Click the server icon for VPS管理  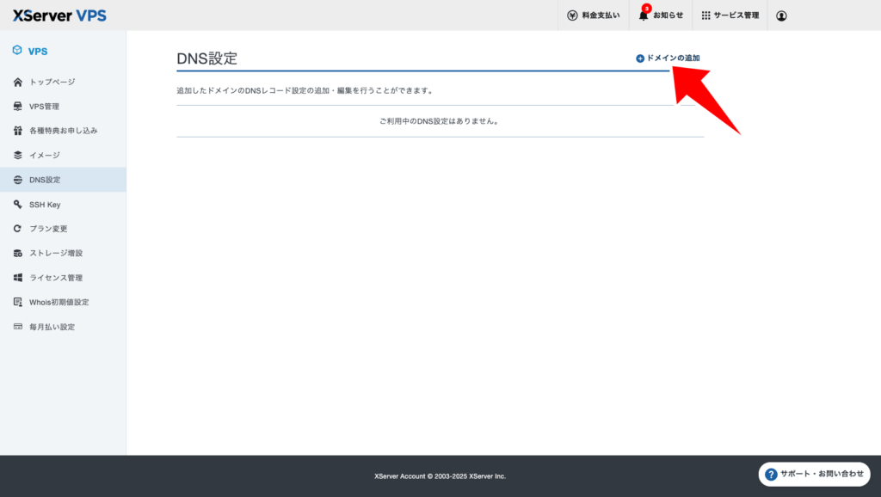tap(18, 106)
